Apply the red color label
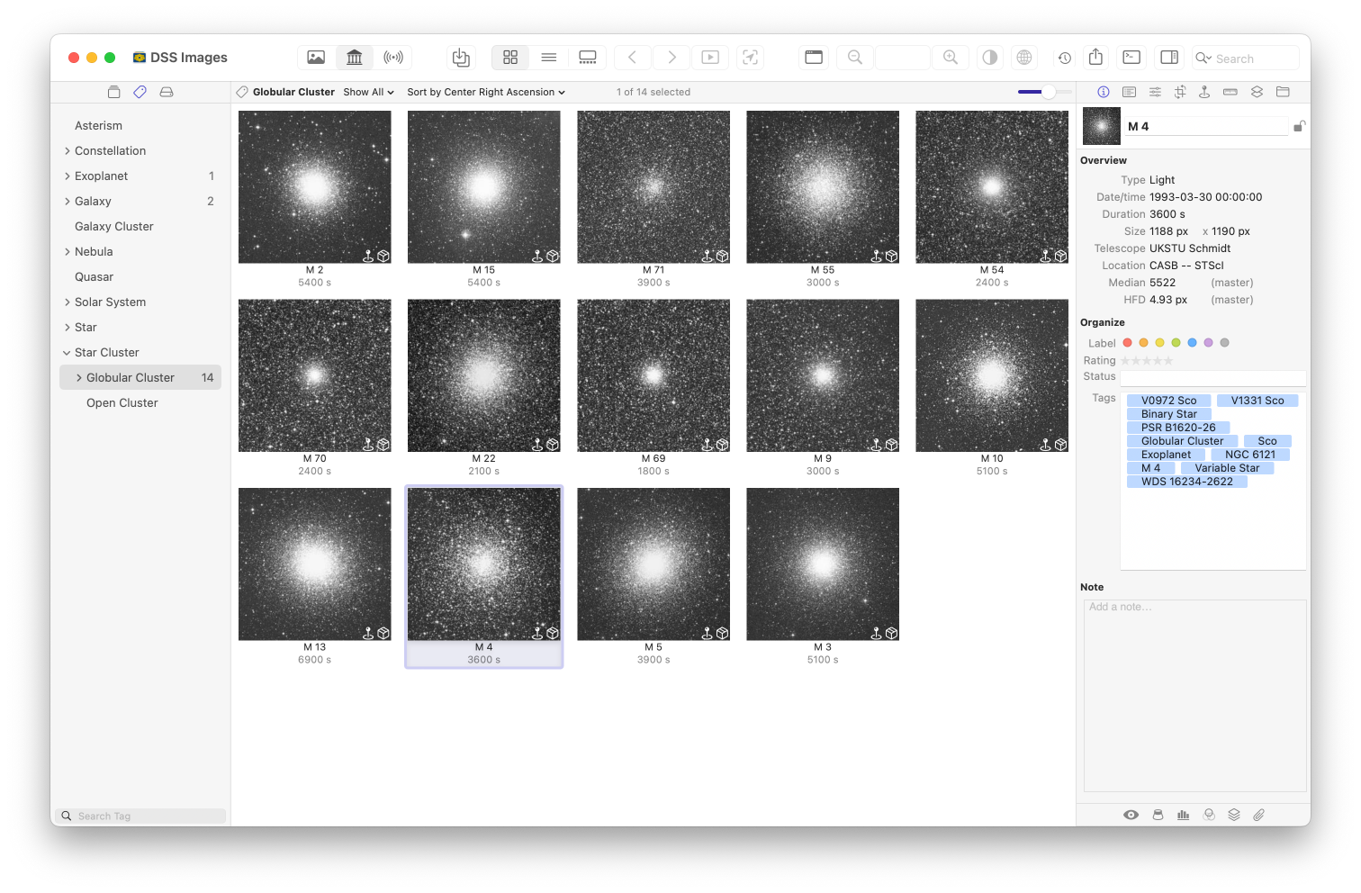The height and width of the screenshot is (893, 1361). tap(1127, 343)
